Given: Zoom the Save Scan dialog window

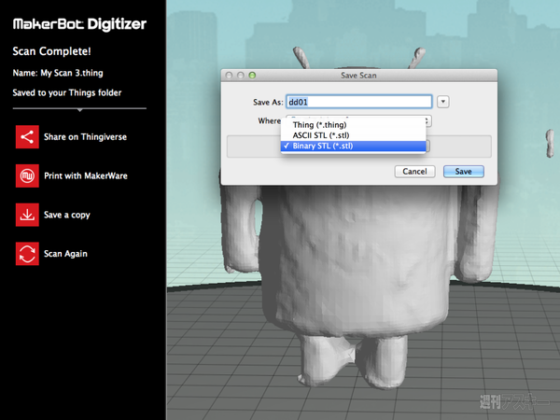Looking at the screenshot, I should (x=252, y=76).
